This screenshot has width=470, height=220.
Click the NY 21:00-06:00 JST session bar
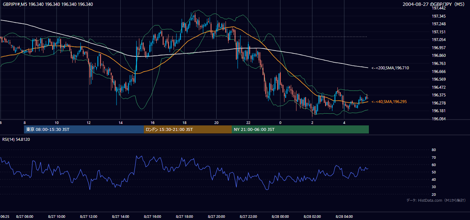pyautogui.click(x=300, y=129)
